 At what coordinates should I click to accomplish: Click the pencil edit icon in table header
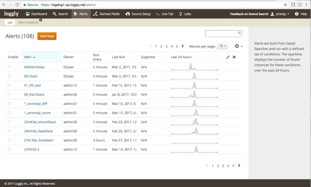coord(228,57)
